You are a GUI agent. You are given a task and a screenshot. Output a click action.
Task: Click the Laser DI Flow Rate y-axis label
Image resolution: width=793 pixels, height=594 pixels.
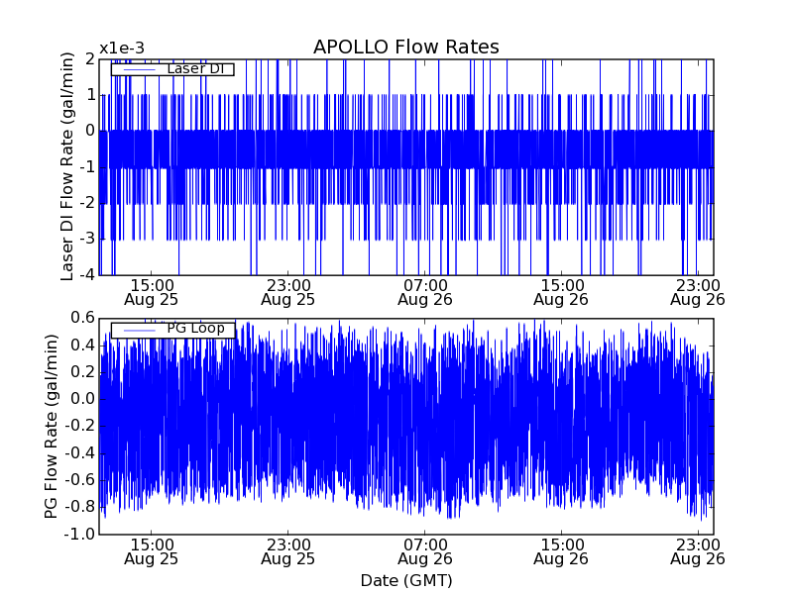click(x=67, y=166)
